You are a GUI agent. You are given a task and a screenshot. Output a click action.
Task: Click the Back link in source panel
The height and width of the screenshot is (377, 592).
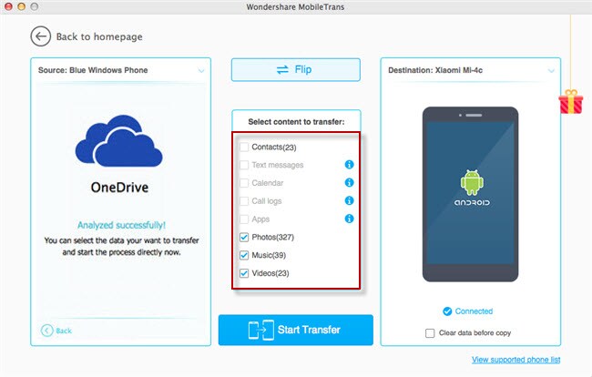(x=64, y=331)
